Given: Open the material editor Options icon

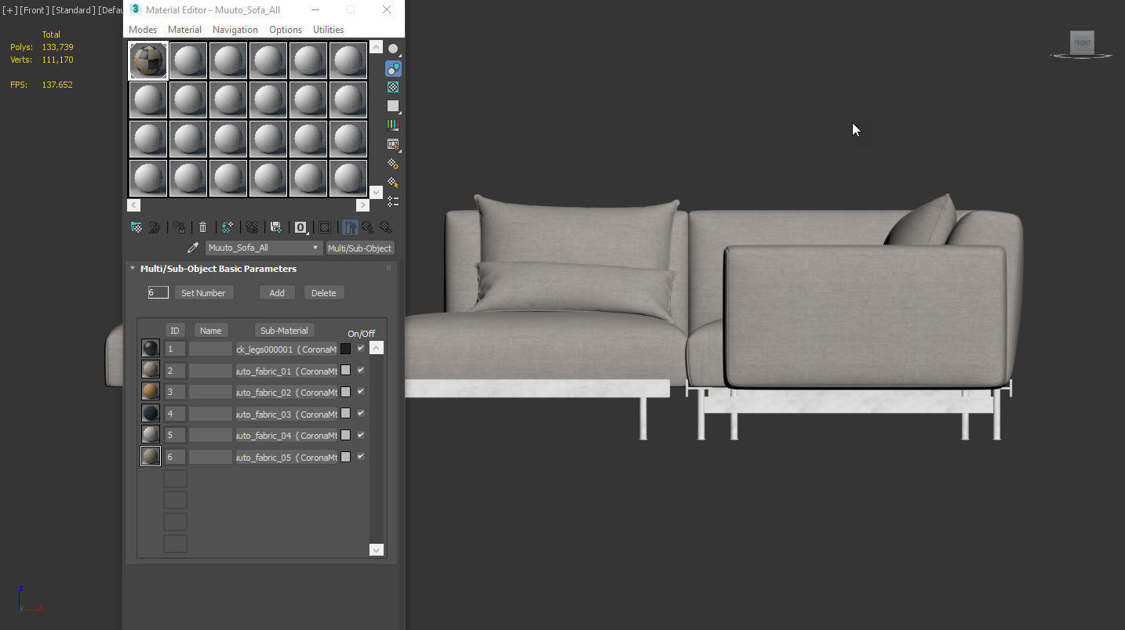Looking at the screenshot, I should pos(393,164).
